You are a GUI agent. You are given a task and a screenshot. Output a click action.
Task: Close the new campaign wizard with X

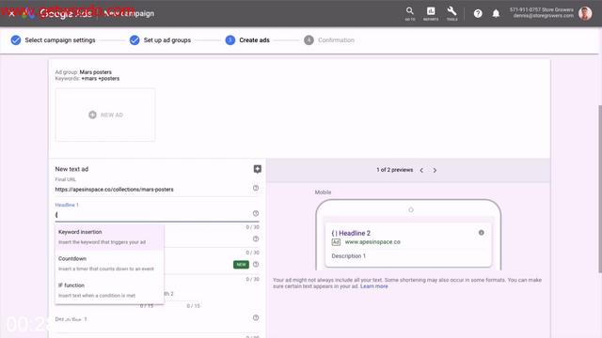(x=11, y=13)
